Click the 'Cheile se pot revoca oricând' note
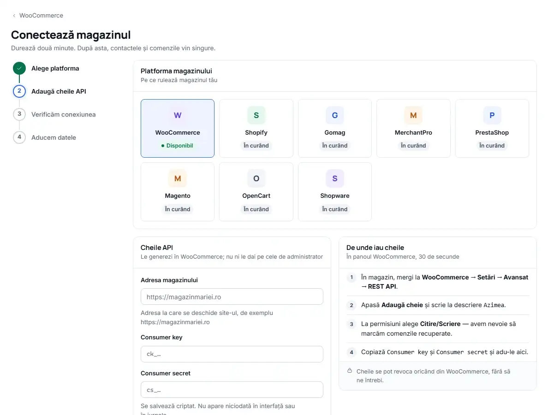 coord(433,376)
